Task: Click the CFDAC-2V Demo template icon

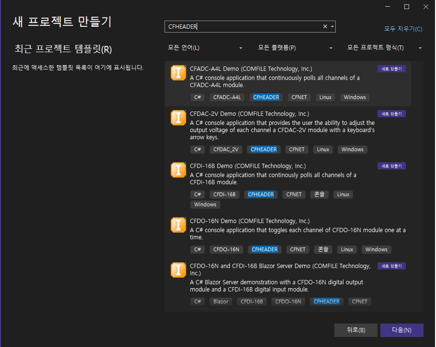Action: coord(179,118)
